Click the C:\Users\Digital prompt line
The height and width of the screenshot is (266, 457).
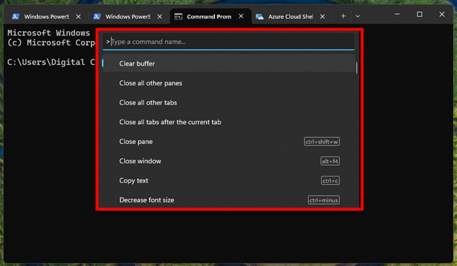click(x=51, y=62)
